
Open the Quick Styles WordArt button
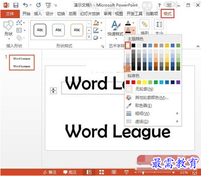pyautogui.click(x=116, y=30)
